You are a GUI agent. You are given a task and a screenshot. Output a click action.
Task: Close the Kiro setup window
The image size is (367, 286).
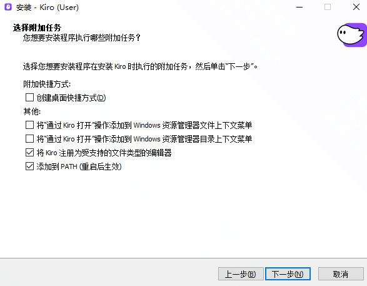pos(356,7)
